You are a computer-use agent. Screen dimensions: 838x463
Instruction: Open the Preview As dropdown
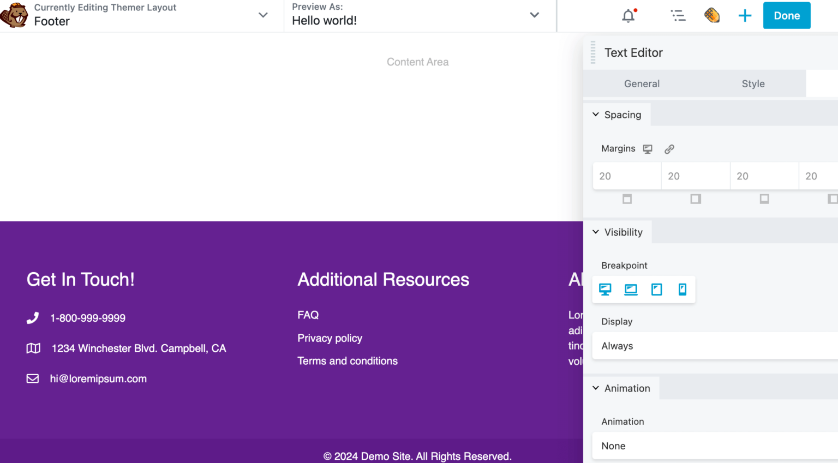click(x=534, y=15)
